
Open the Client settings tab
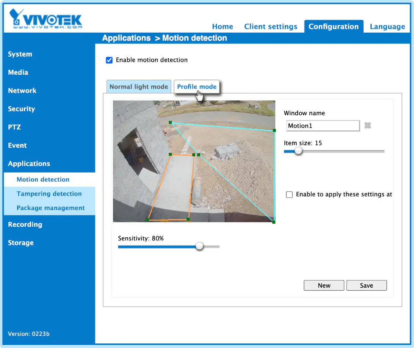[x=271, y=27]
